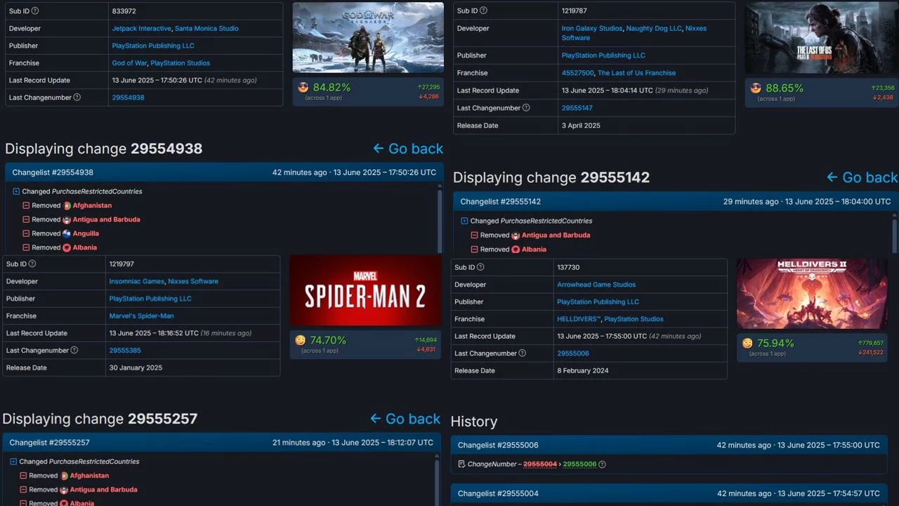Click the minus icon beside Removed Anguilla

26,234
